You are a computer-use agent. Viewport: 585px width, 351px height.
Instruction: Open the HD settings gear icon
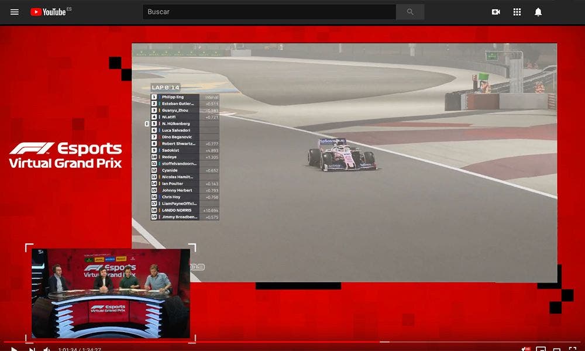tap(526, 349)
